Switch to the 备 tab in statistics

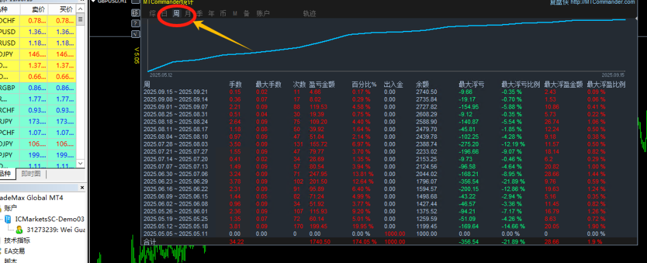[246, 14]
